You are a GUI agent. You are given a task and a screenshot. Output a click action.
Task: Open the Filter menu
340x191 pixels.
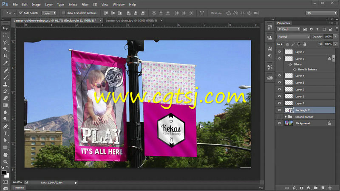point(85,5)
